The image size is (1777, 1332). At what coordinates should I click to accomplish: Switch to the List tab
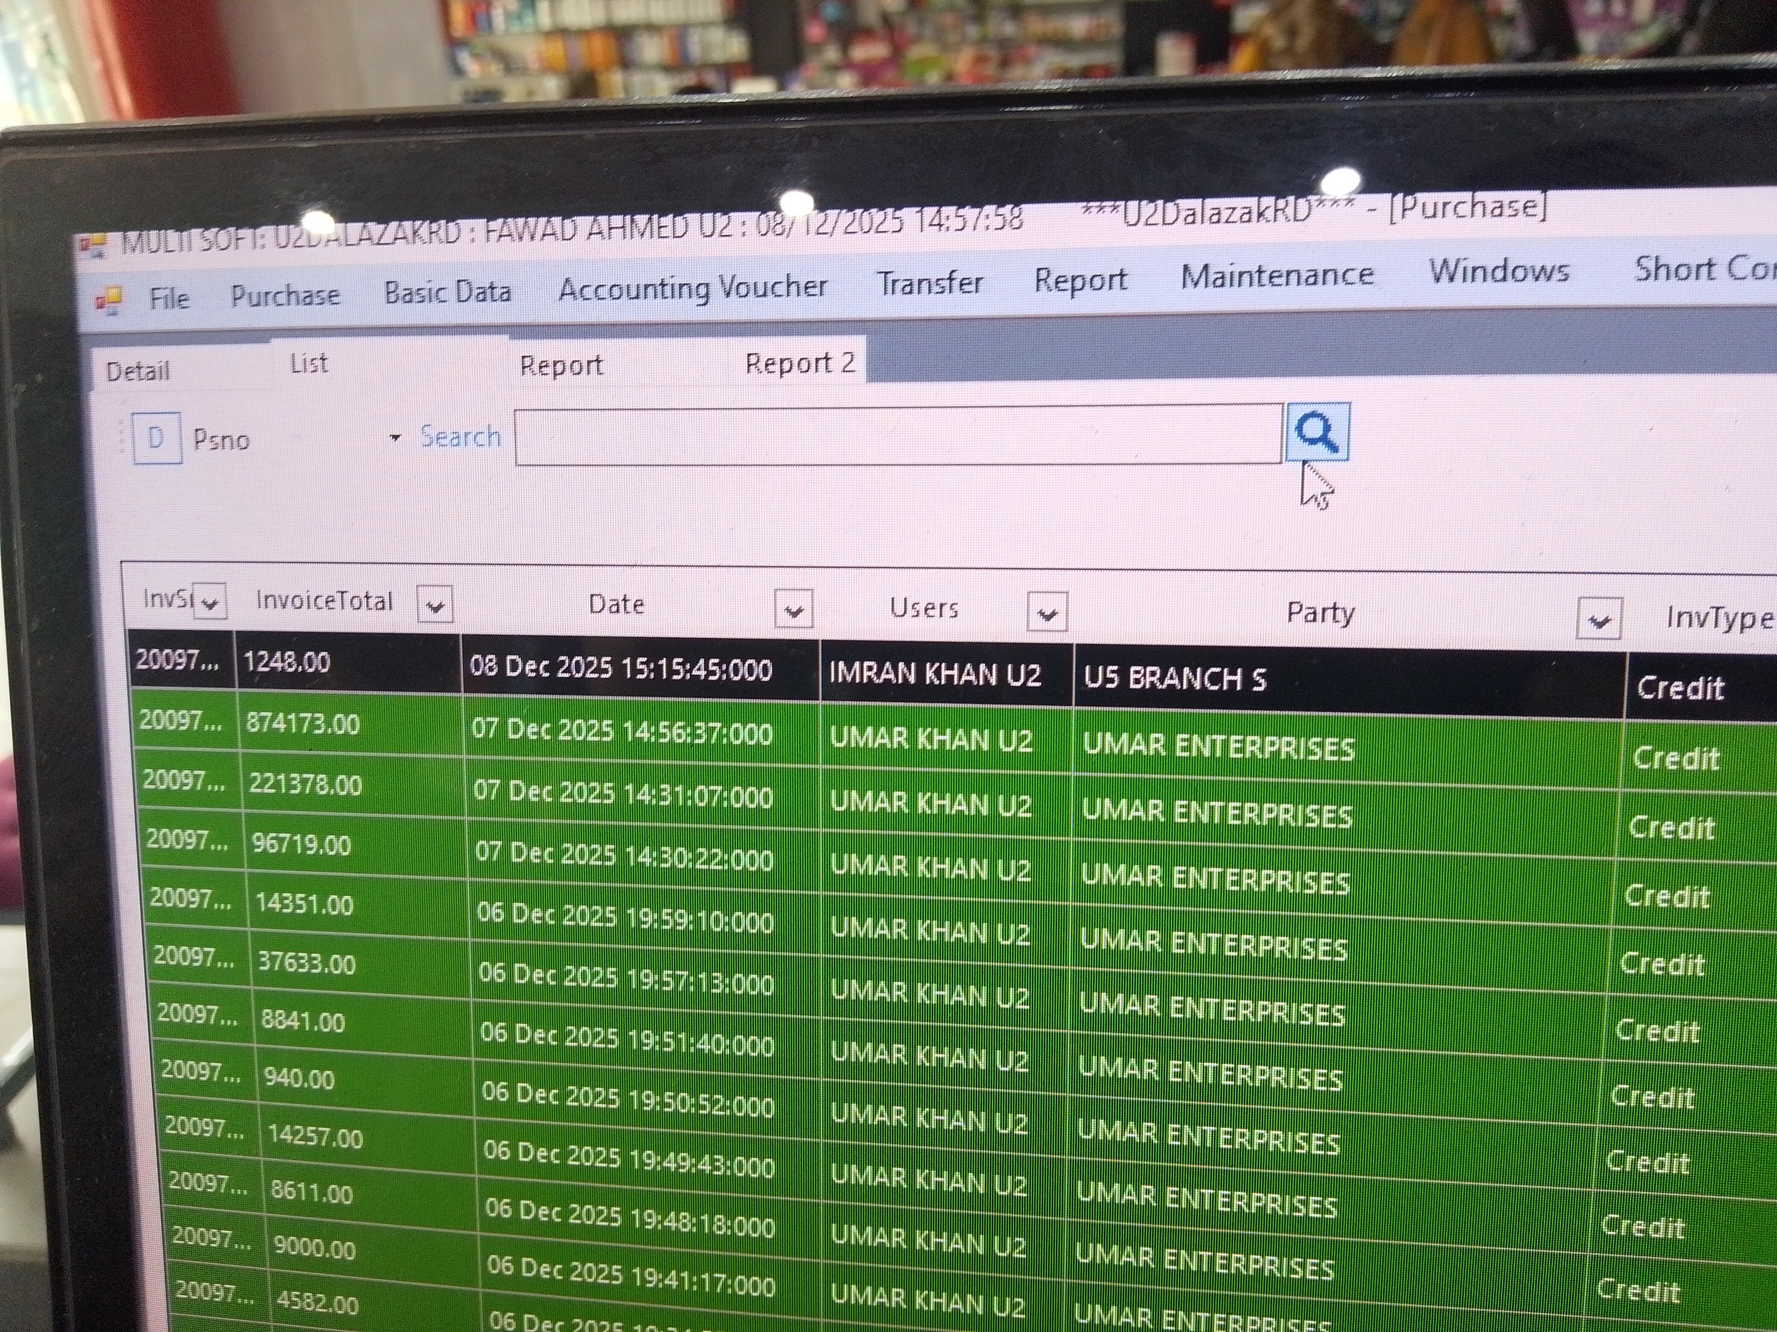click(308, 364)
